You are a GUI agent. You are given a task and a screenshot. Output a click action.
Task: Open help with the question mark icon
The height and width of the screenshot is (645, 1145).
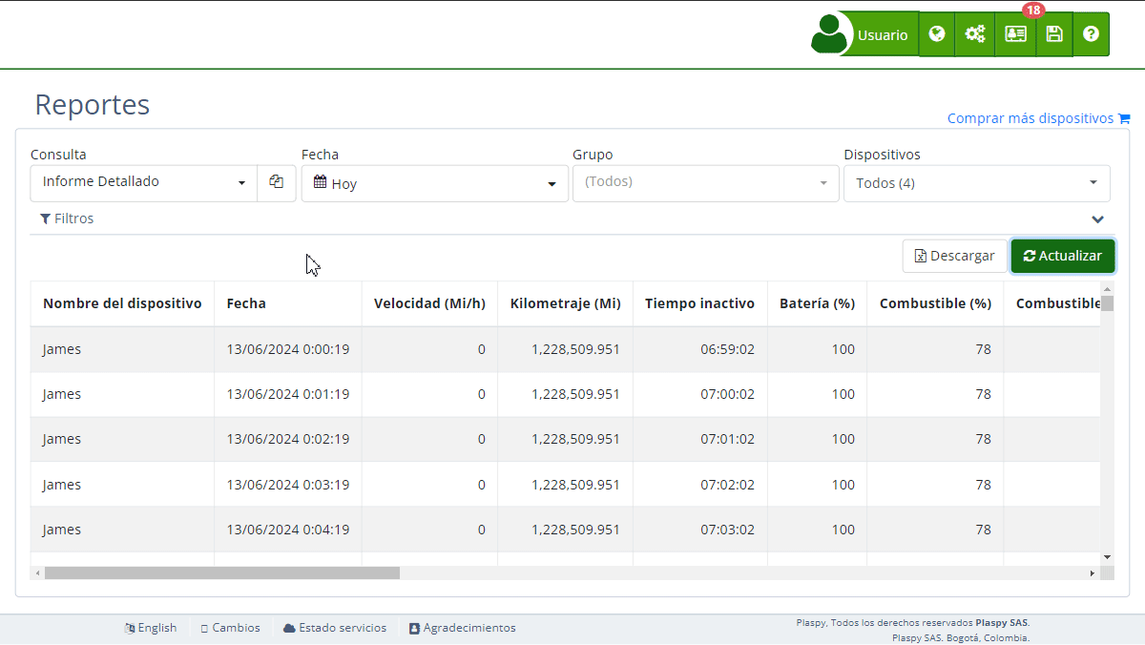pyautogui.click(x=1091, y=34)
